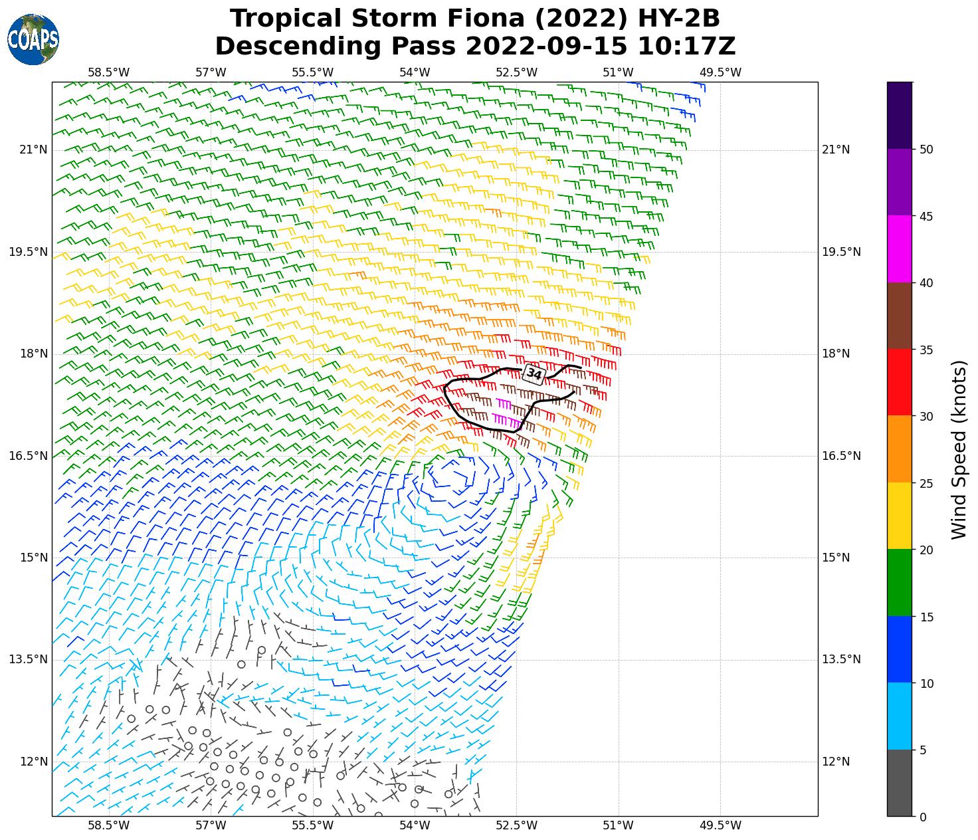Click the Tropical Storm Fiona title text
978x840 pixels.
click(475, 18)
